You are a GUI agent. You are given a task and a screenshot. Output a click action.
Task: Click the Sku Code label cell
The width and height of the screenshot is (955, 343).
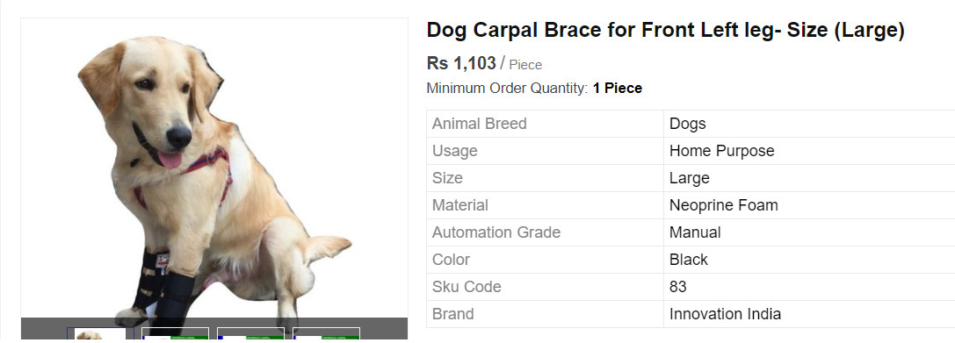pyautogui.click(x=545, y=287)
